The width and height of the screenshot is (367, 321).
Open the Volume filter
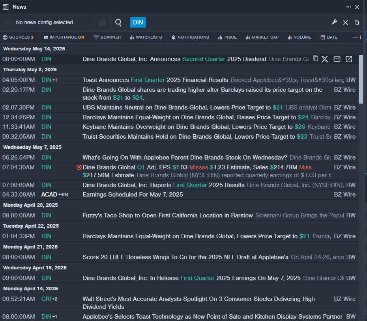(300, 37)
